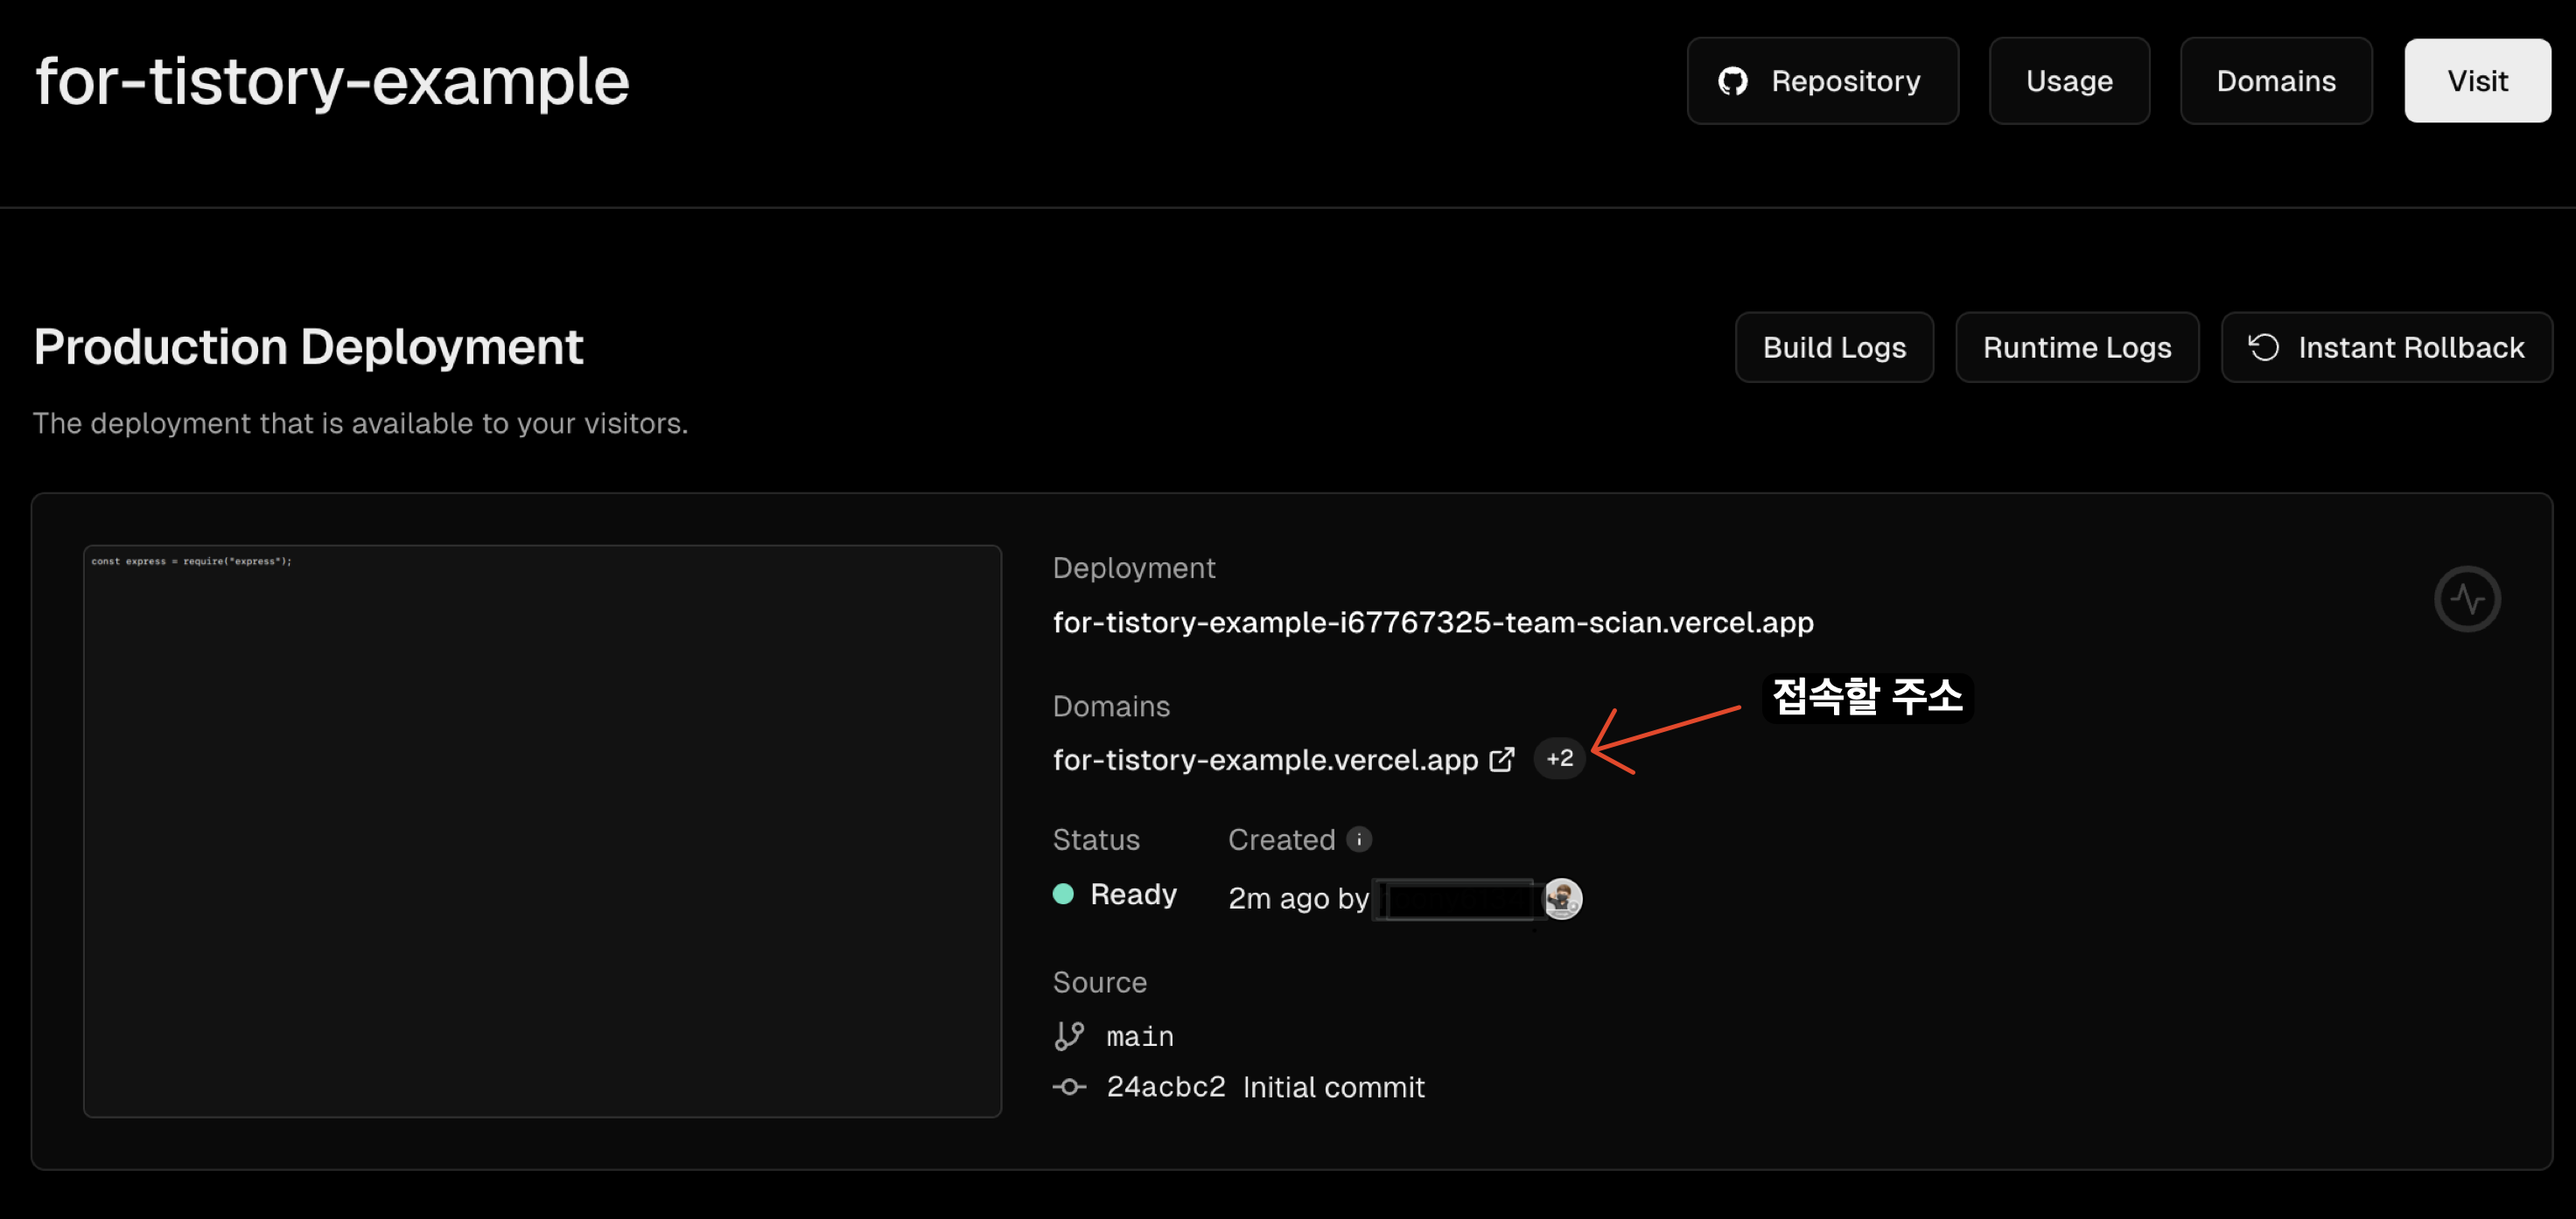Click the user avatar beside deploy author
This screenshot has height=1219, width=2576.
tap(1562, 898)
